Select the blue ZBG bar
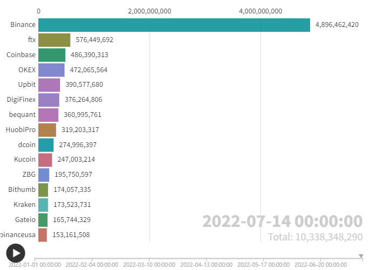The image size is (369, 270). [x=44, y=175]
